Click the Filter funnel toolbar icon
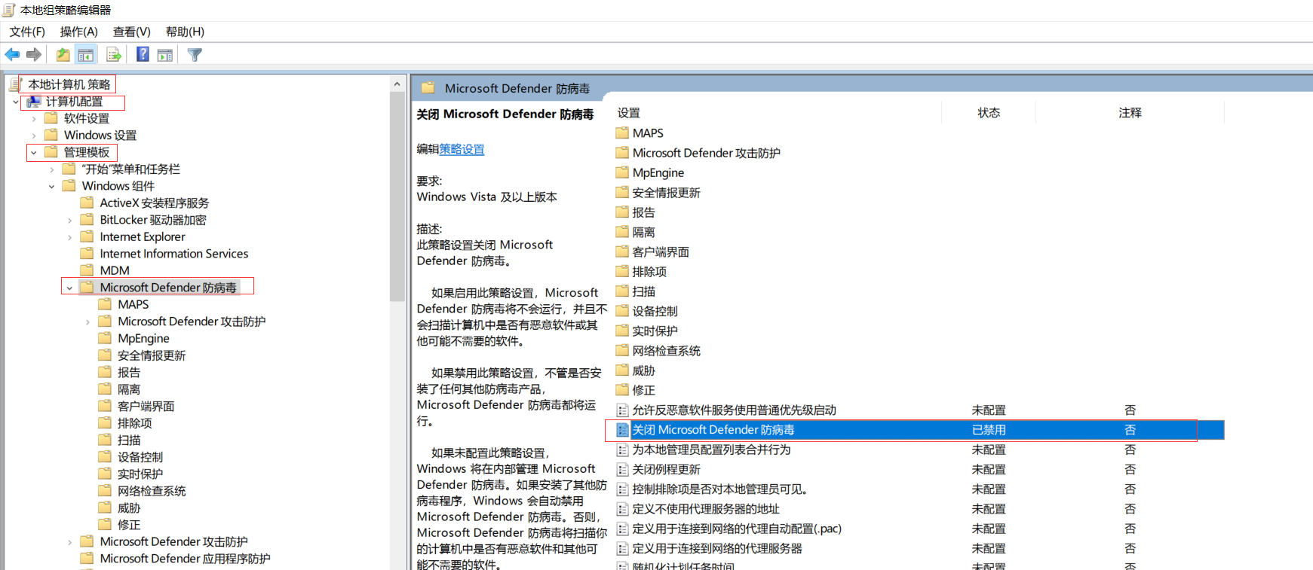 click(195, 54)
